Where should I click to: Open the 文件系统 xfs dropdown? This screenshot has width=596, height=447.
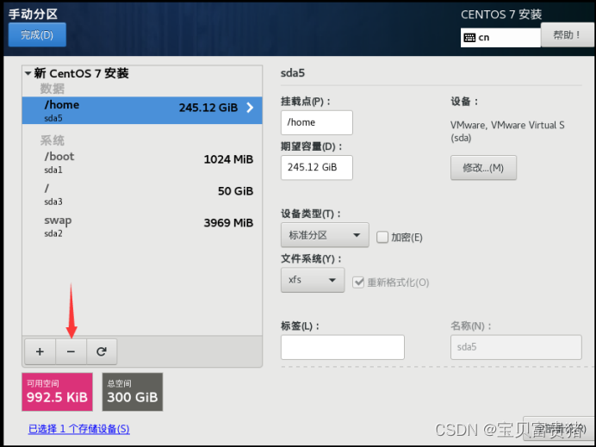(313, 280)
